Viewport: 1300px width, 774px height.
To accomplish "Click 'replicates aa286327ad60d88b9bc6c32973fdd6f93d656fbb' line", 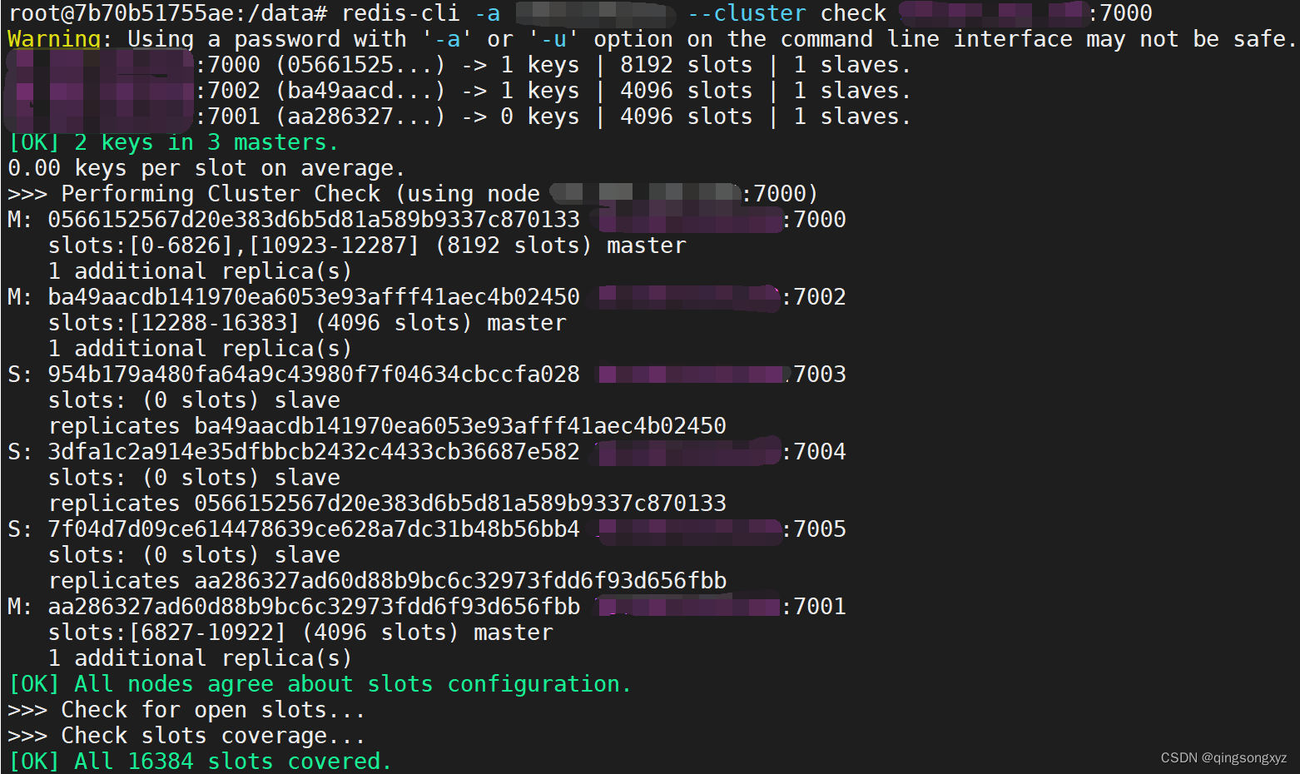I will coord(387,581).
